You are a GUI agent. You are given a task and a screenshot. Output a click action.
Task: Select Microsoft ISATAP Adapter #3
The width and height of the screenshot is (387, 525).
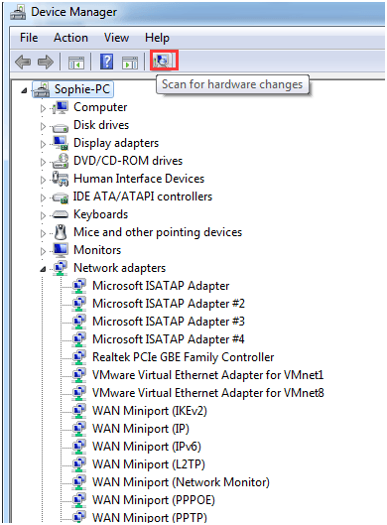click(169, 322)
